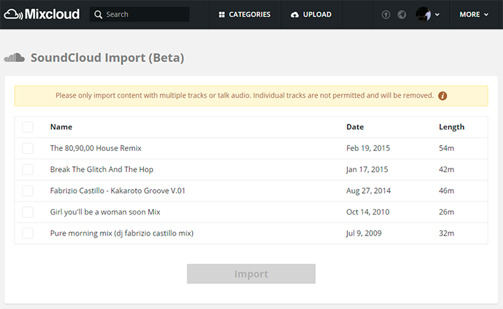503x309 pixels.
Task: Click the 54m length value
Action: pos(446,148)
